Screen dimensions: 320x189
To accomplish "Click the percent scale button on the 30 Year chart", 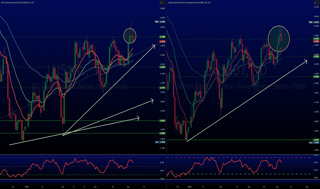I will point(316,3).
